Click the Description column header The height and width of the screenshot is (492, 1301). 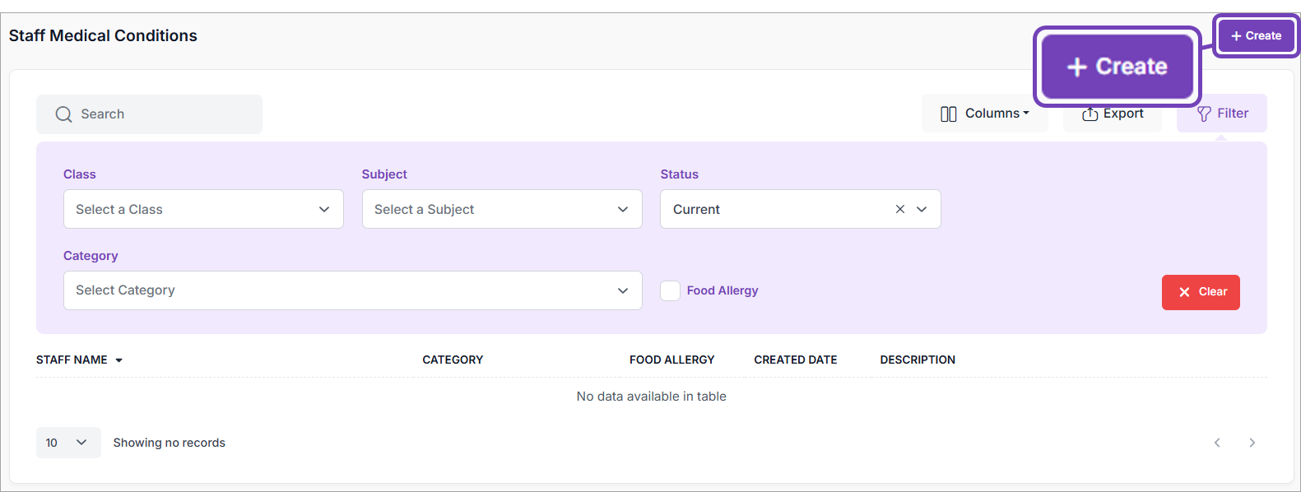917,360
